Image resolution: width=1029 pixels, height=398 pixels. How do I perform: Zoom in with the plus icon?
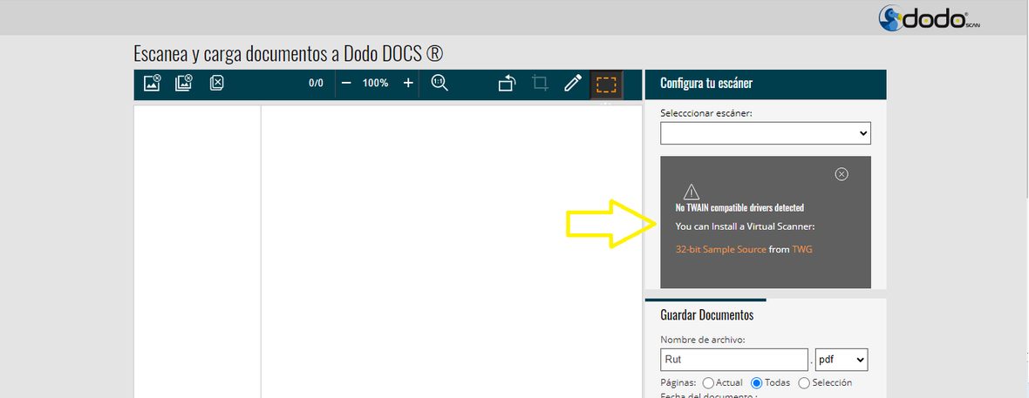point(408,84)
